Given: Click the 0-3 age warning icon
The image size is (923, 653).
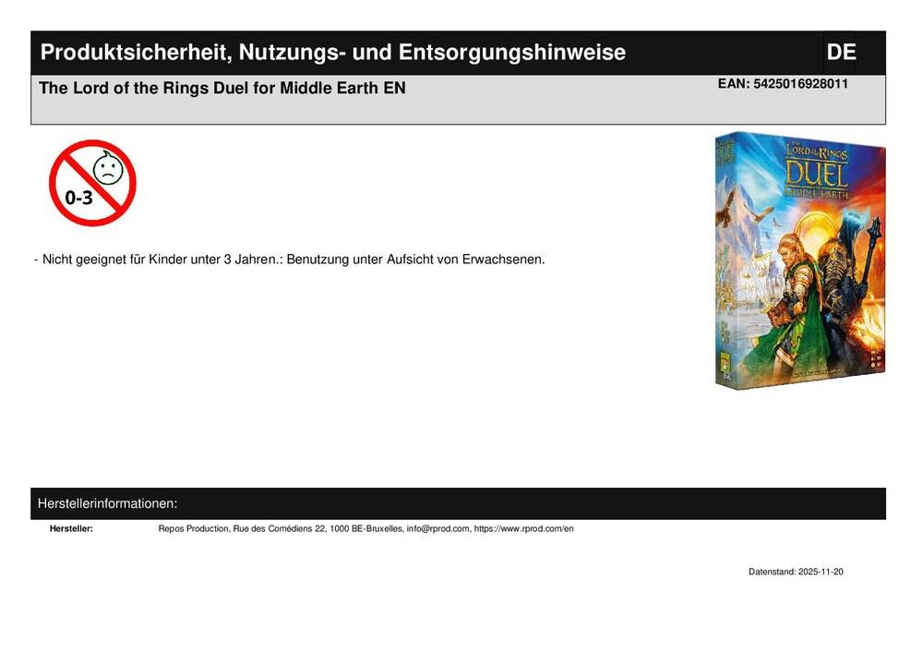Looking at the screenshot, I should pos(92,183).
